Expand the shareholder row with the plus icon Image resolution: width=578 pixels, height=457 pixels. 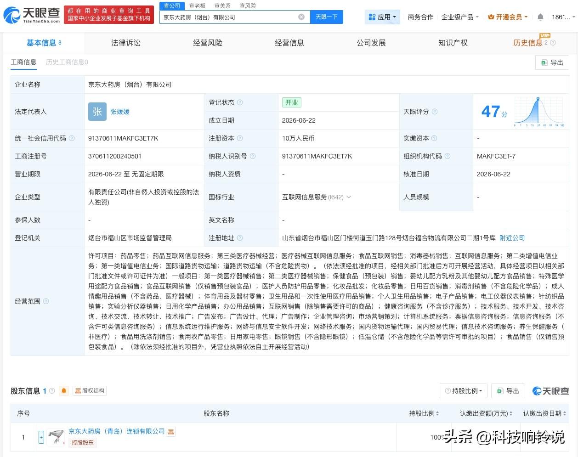pos(41,437)
